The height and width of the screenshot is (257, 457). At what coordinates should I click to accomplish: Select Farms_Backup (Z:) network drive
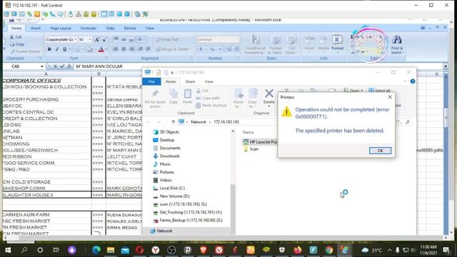(x=188, y=221)
